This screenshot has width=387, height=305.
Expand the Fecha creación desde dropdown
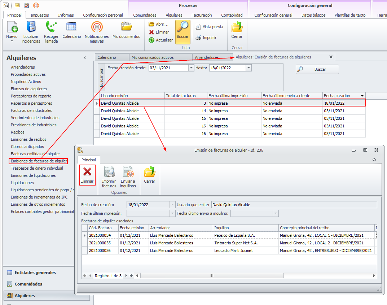pyautogui.click(x=191, y=68)
